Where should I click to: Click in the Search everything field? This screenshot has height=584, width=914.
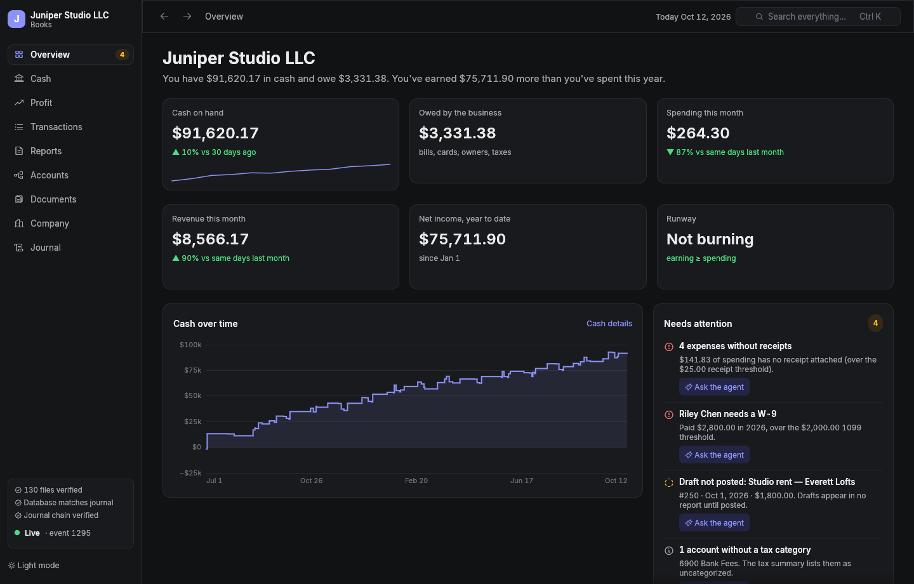point(818,17)
